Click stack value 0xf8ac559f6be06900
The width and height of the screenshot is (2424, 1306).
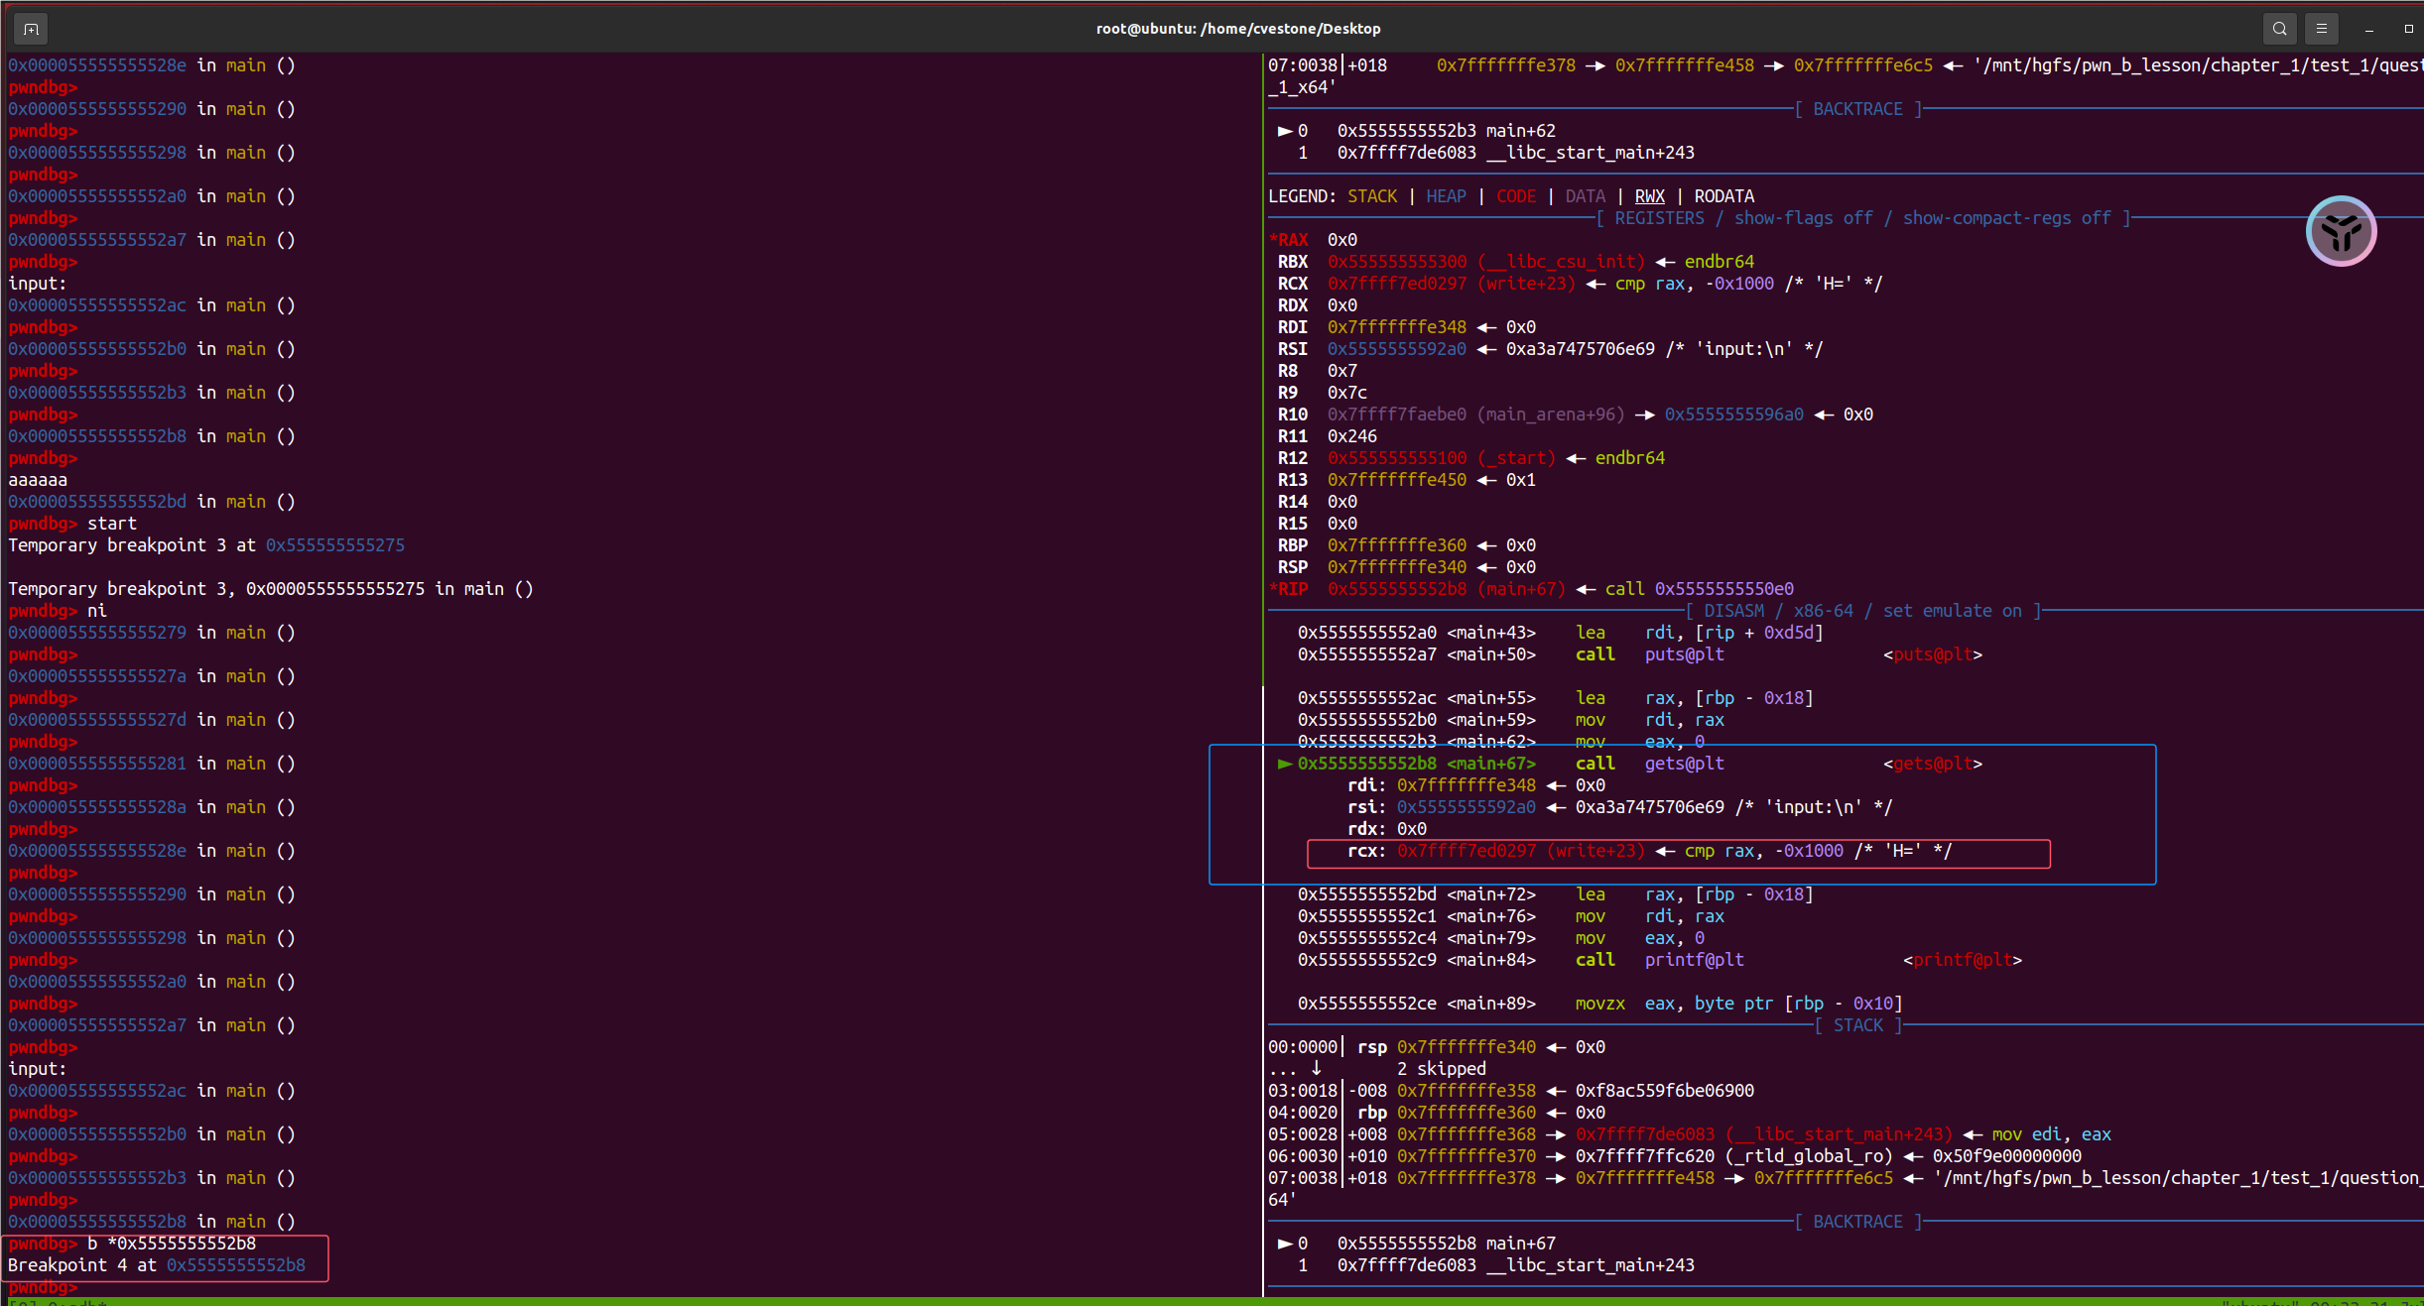1664,1091
